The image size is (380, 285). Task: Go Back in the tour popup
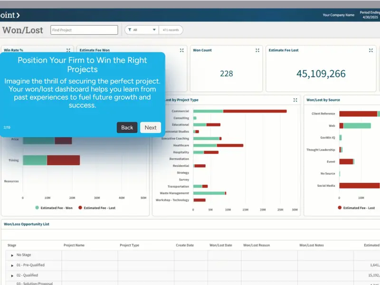127,127
